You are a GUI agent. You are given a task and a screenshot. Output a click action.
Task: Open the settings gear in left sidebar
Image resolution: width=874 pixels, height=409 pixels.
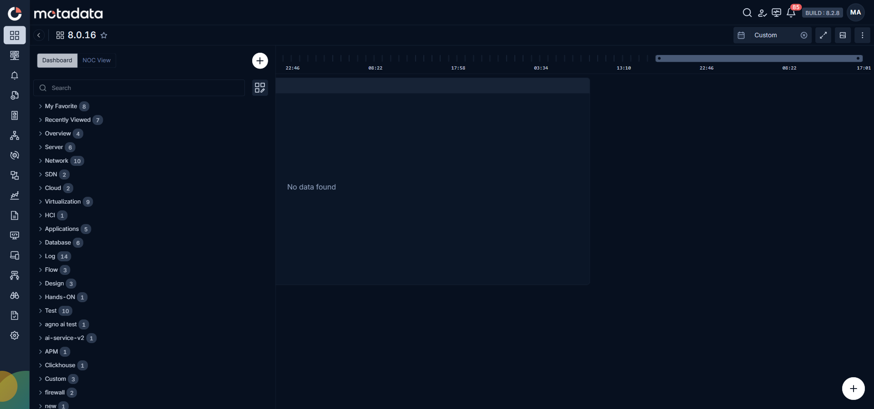[x=15, y=335]
